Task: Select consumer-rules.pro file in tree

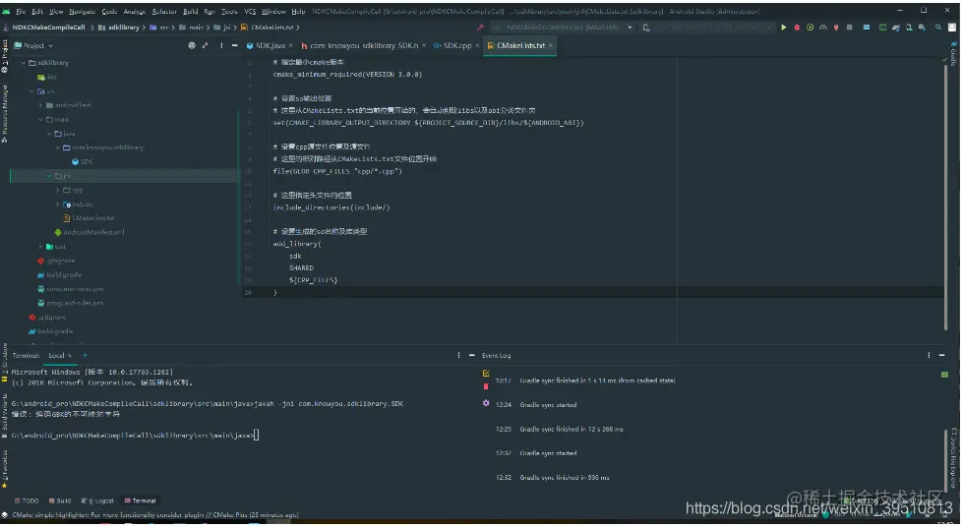Action: pyautogui.click(x=70, y=289)
